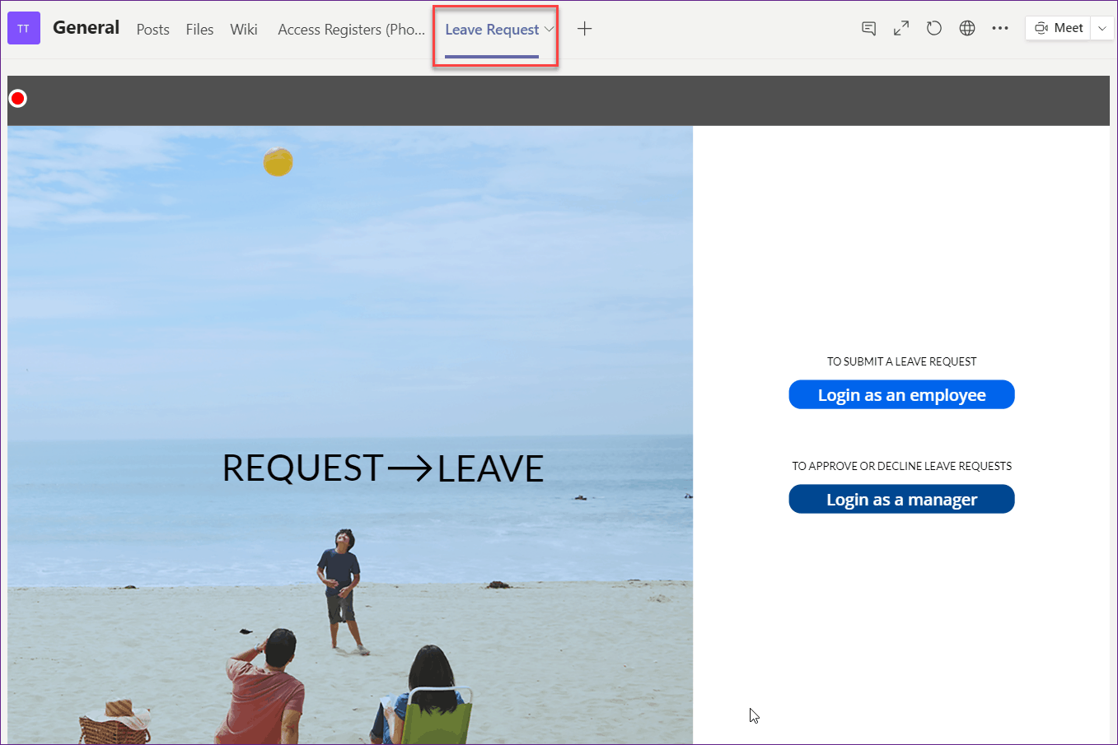
Task: Click Login as a manager button
Action: pos(901,499)
